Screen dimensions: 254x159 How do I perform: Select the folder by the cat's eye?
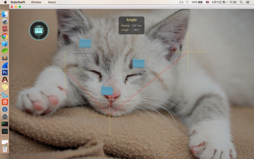[138, 63]
